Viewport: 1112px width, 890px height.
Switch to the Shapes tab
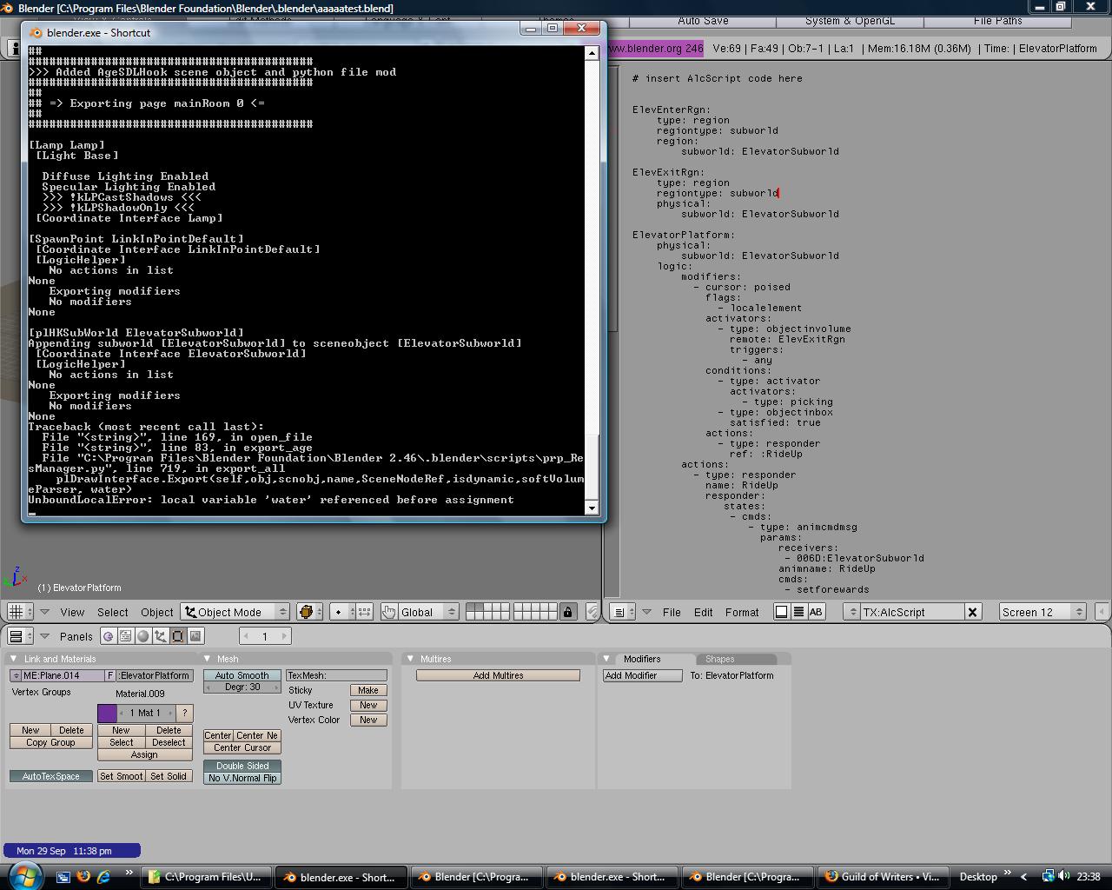(x=720, y=659)
